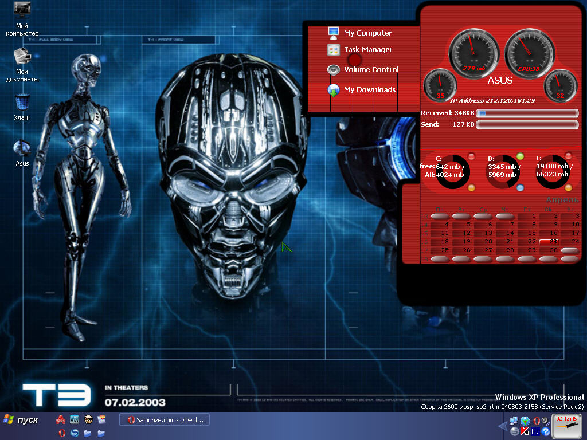Click the orange dot below C: drive

[471, 188]
